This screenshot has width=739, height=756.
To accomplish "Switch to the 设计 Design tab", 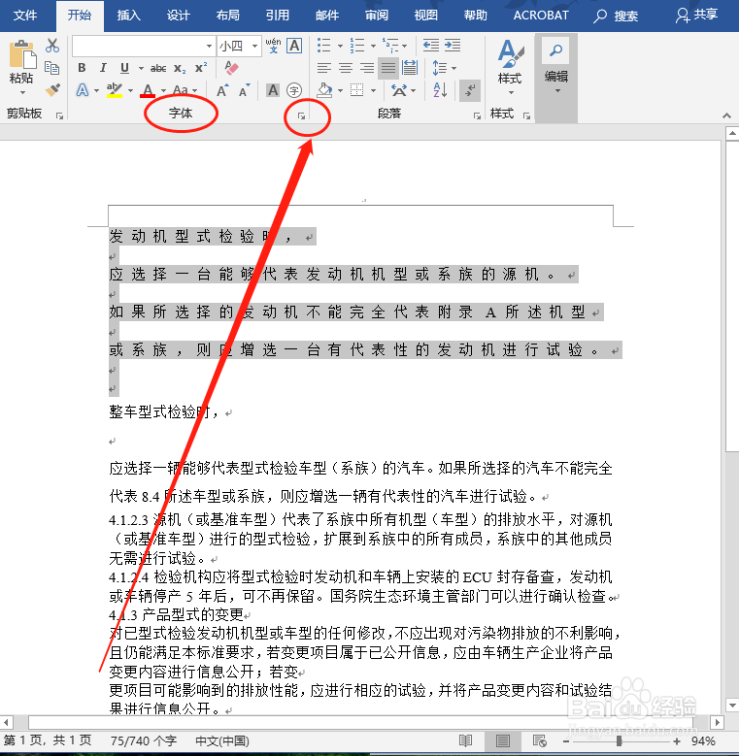I will [x=179, y=16].
